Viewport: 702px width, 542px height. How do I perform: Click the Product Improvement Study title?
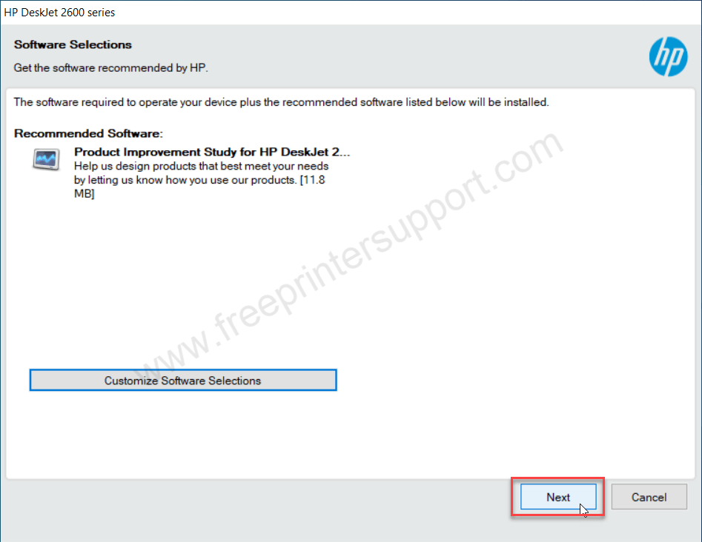[212, 152]
